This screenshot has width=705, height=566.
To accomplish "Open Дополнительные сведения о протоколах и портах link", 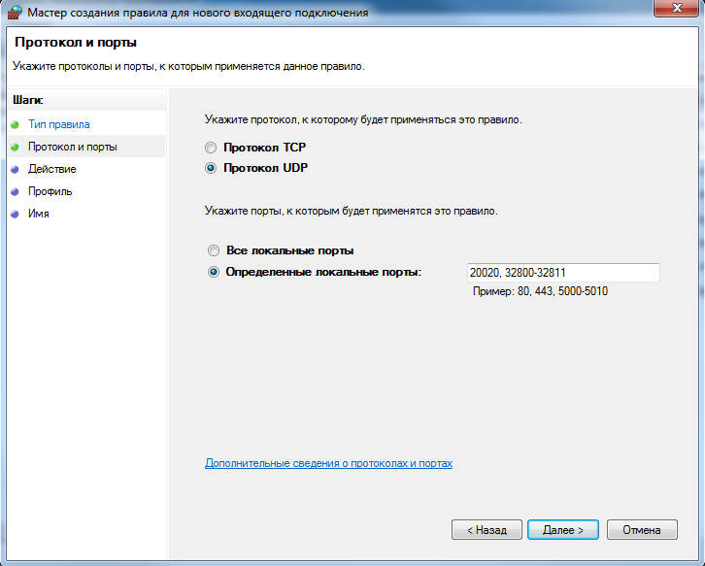I will coord(328,463).
